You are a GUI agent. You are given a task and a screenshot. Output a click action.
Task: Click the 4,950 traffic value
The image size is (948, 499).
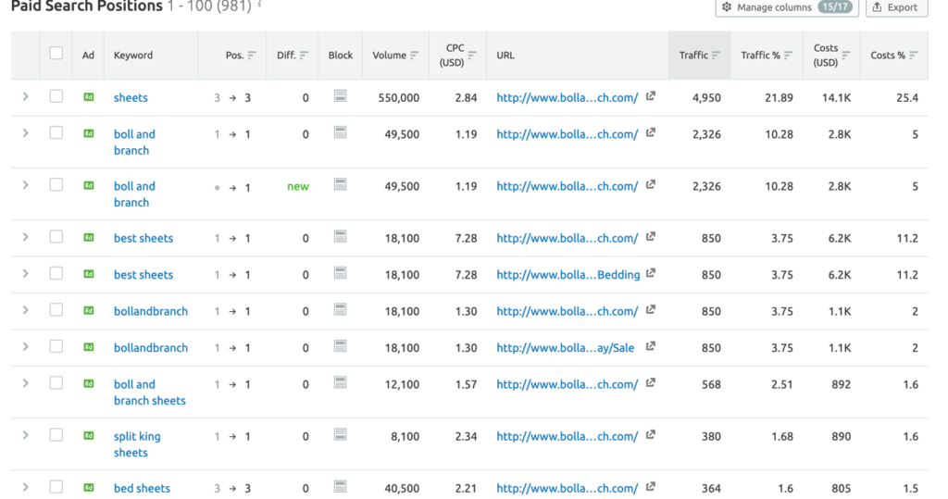(706, 97)
